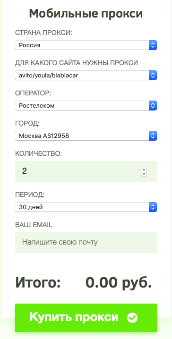
Task: Decrease quantity with the stepper down arrow
Action: click(x=144, y=174)
